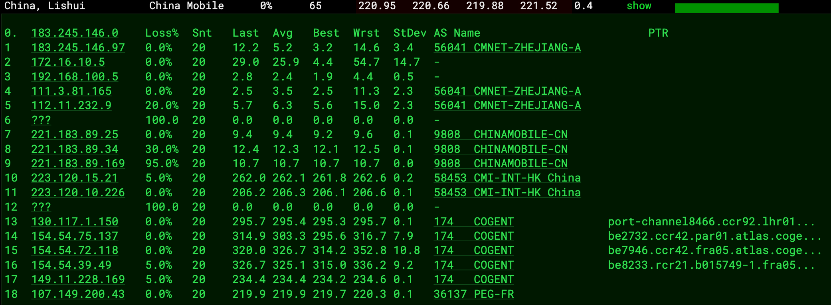The width and height of the screenshot is (831, 305).
Task: Click the 54.7 worst value on hop 2
Action: click(x=366, y=62)
